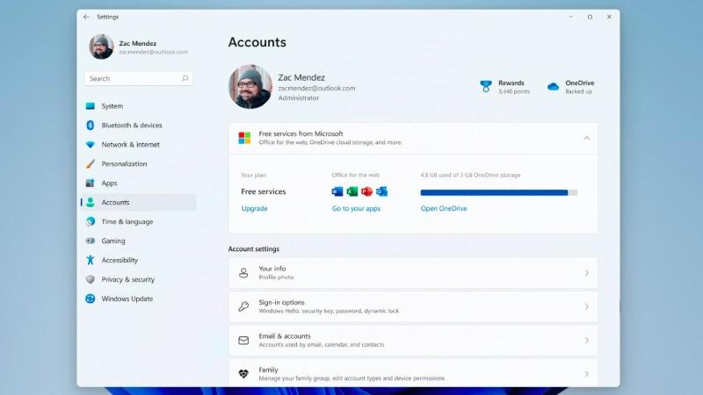This screenshot has width=703, height=395.
Task: Click the Bluetooth icon in sidebar
Action: tap(91, 126)
